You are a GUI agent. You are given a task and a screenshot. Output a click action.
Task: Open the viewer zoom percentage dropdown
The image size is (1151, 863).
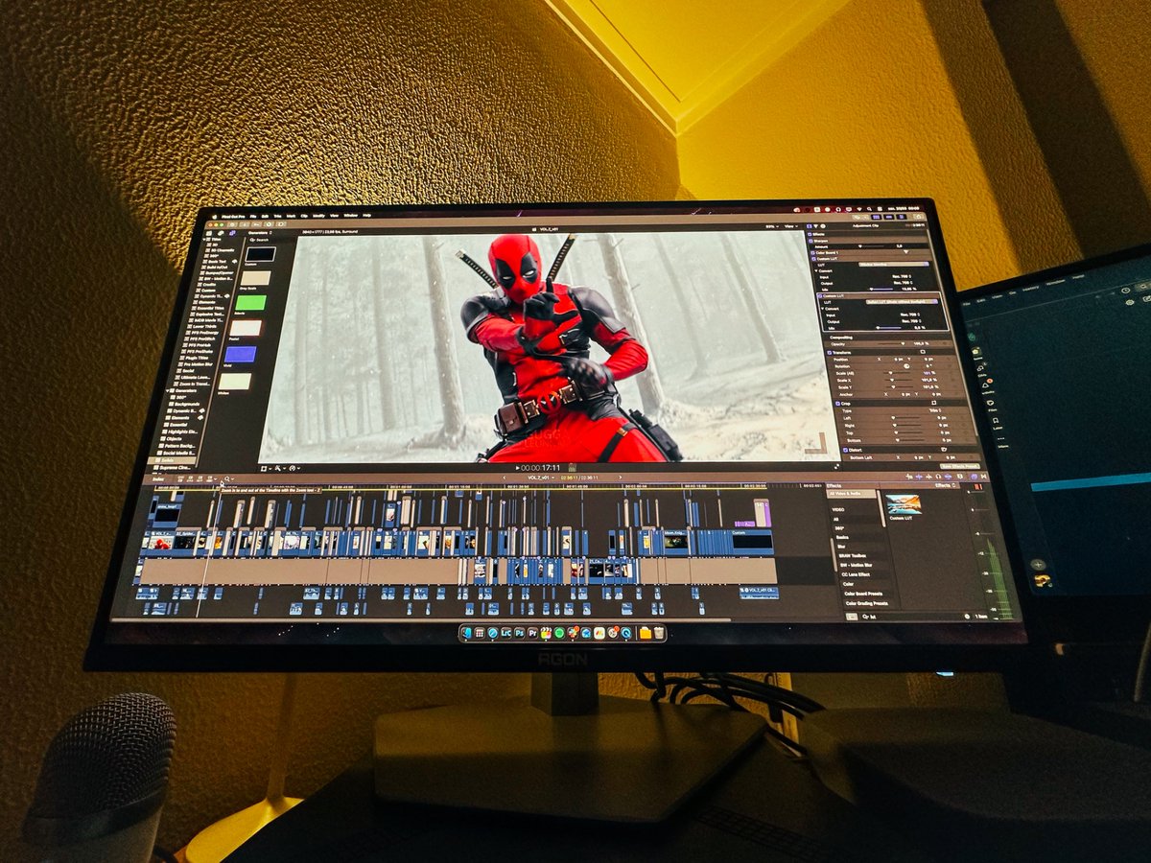[771, 226]
